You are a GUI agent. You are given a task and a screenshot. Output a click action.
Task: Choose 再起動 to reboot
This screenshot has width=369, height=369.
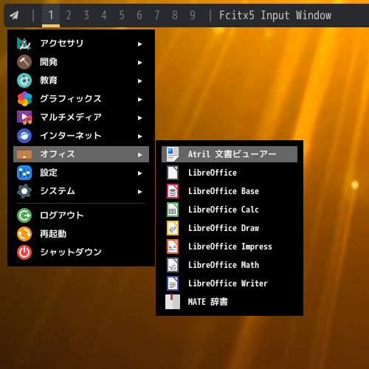(81, 234)
